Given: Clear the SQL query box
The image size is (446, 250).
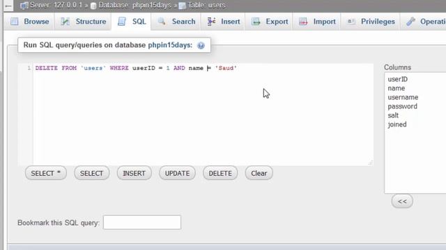Looking at the screenshot, I should pyautogui.click(x=259, y=173).
